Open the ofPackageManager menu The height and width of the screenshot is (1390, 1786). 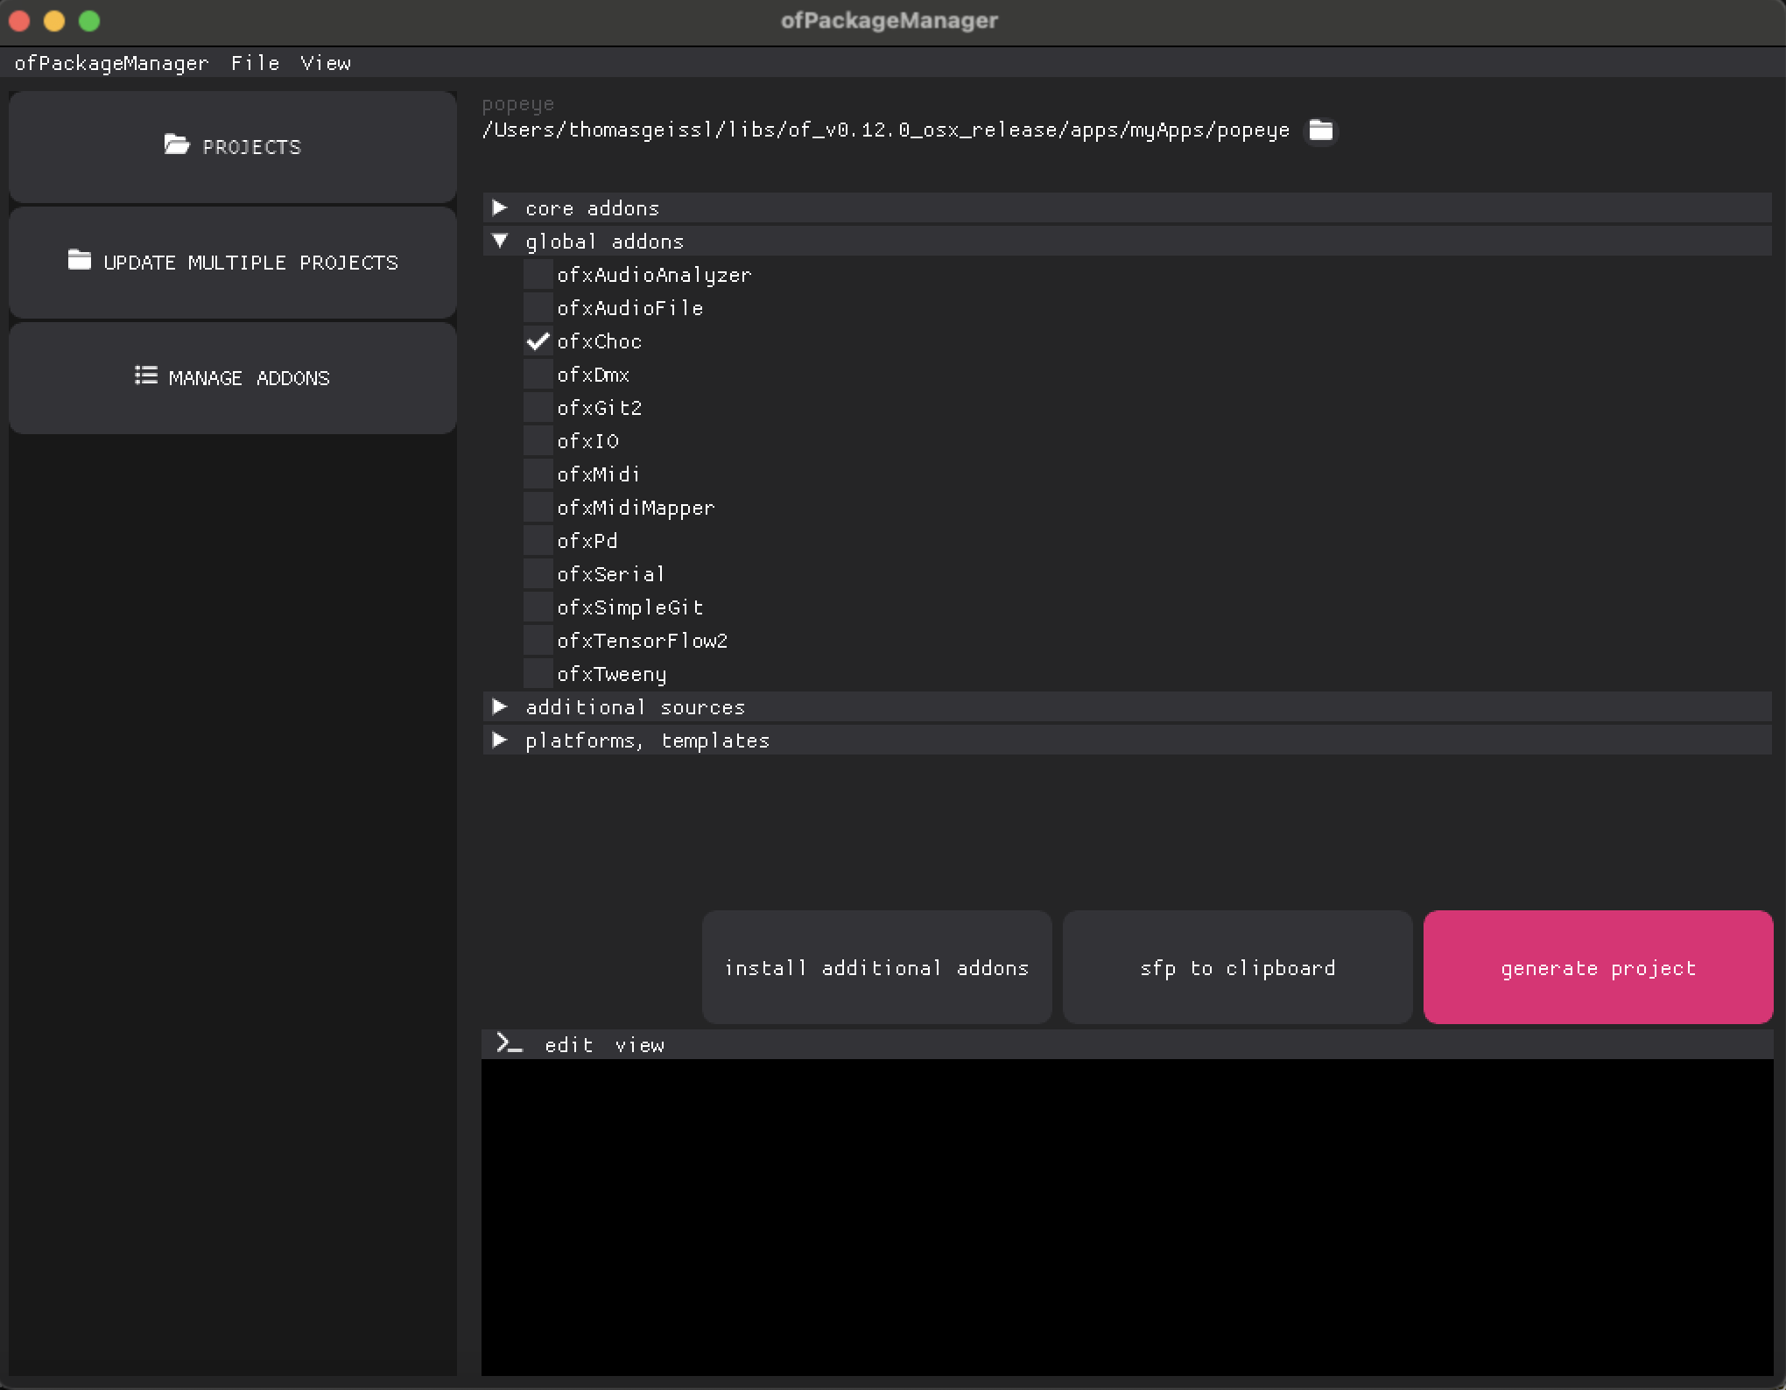coord(111,63)
